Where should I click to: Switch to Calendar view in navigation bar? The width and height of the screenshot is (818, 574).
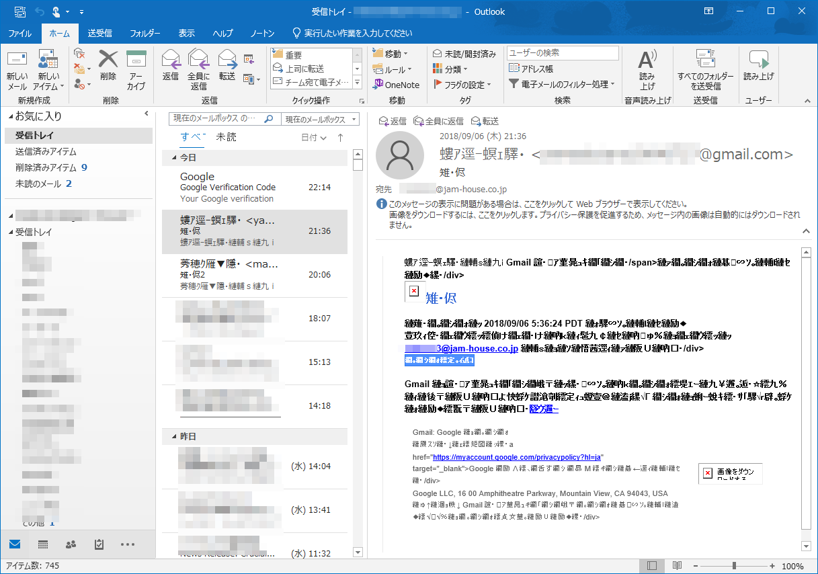pos(43,544)
